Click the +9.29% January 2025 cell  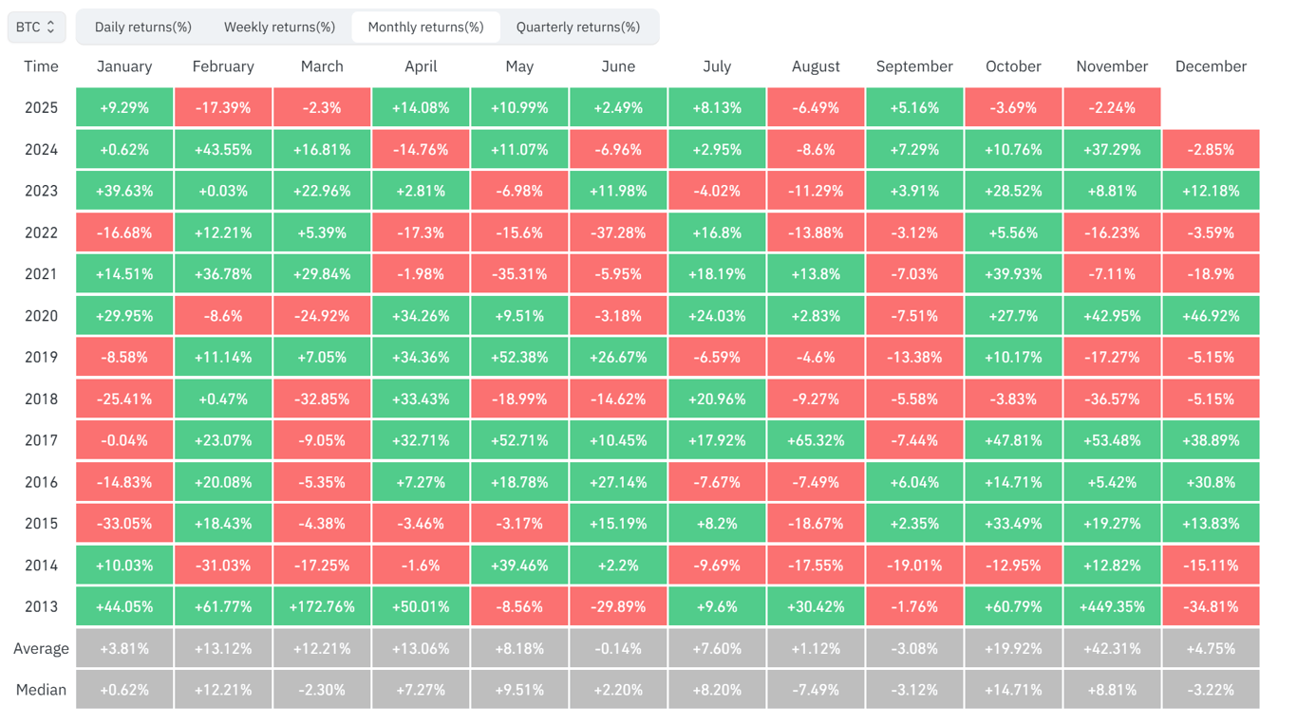click(124, 107)
